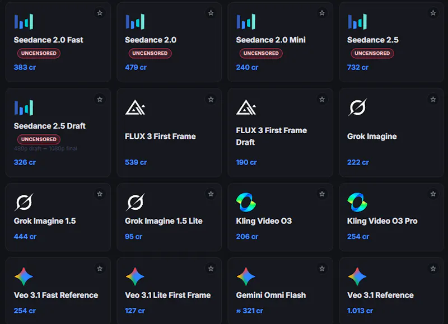Click the Kling swirl logo on Kling Video O3 Pro

[x=357, y=203]
